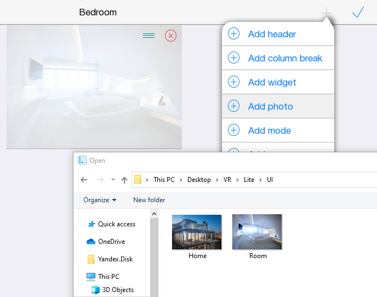Click the navigation pane scroll-up arrow
Screen dimensions: 377x297
155,214
